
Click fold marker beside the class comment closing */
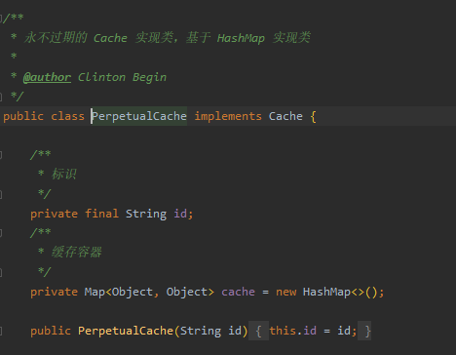point(1,97)
